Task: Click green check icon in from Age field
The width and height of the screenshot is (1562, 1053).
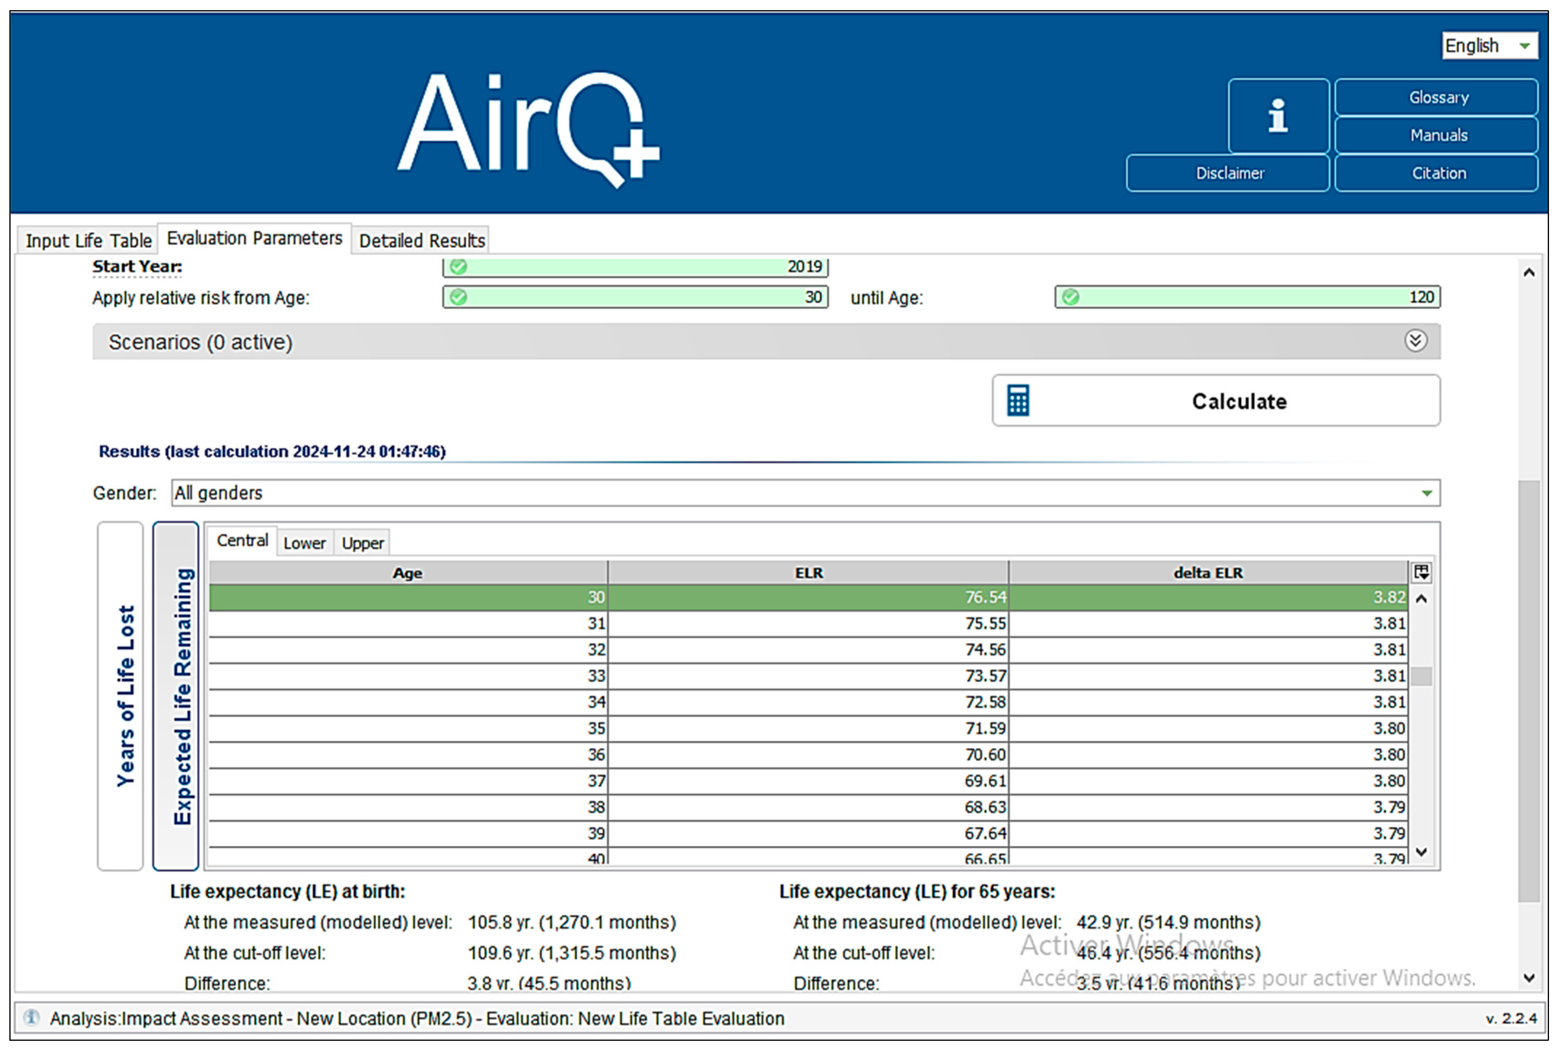Action: click(458, 297)
